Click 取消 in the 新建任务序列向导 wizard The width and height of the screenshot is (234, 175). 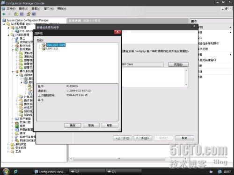point(184,138)
